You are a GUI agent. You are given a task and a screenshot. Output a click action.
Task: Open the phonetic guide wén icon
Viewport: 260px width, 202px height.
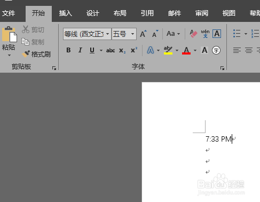pyautogui.click(x=205, y=34)
